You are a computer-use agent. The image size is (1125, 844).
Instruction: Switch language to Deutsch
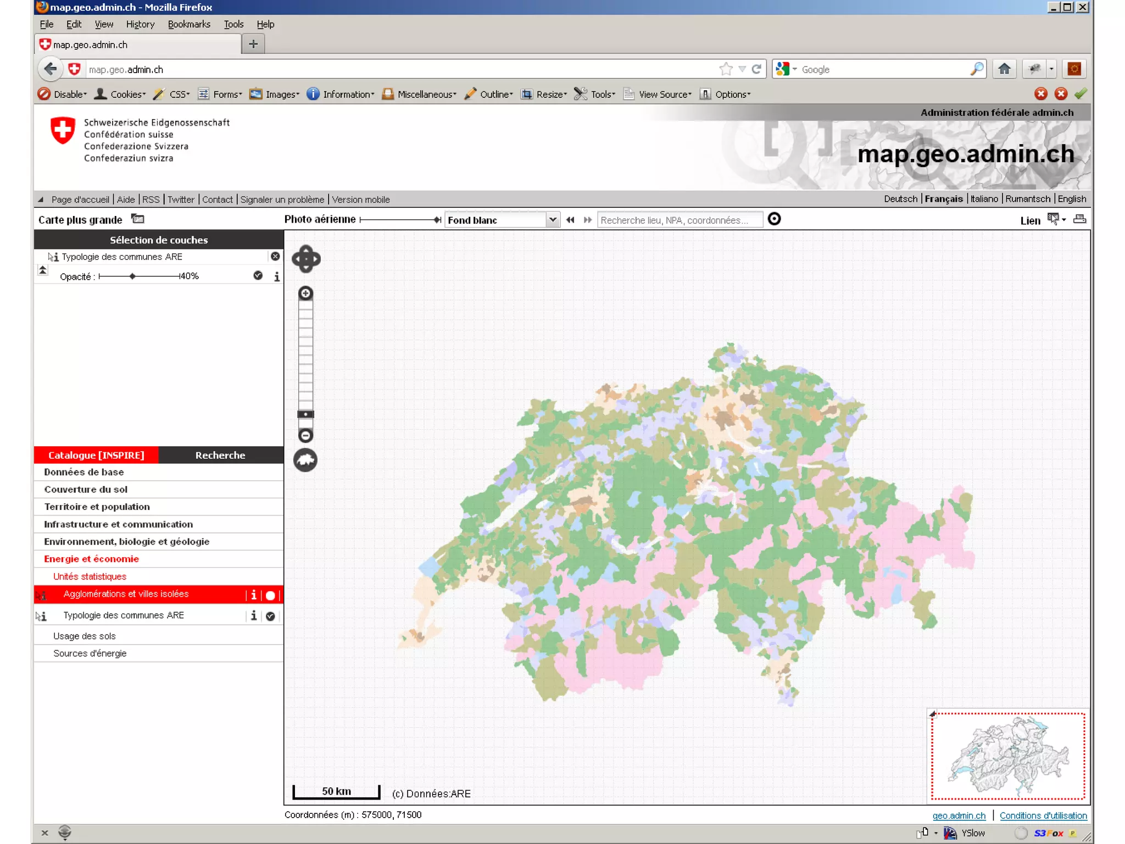click(900, 199)
